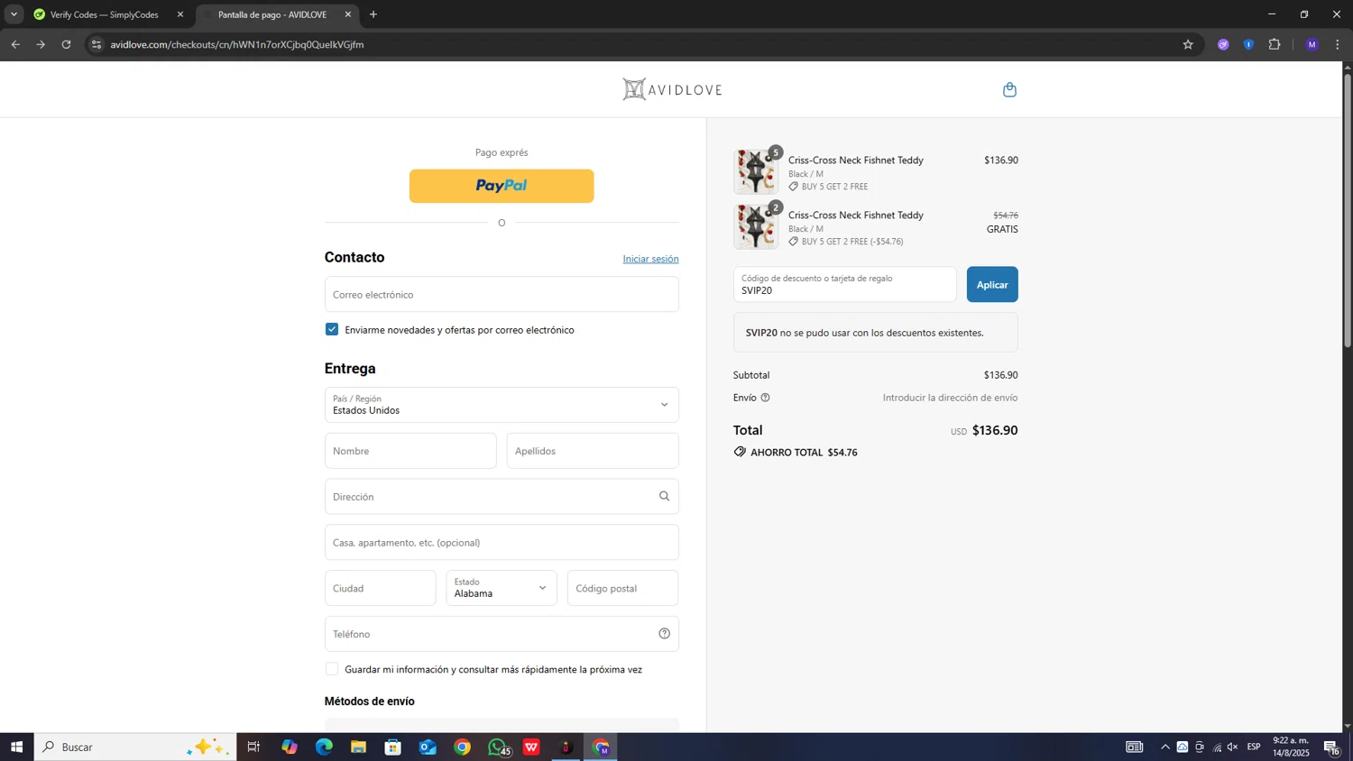The width and height of the screenshot is (1353, 761).
Task: View site information icon in address bar
Action: click(97, 44)
